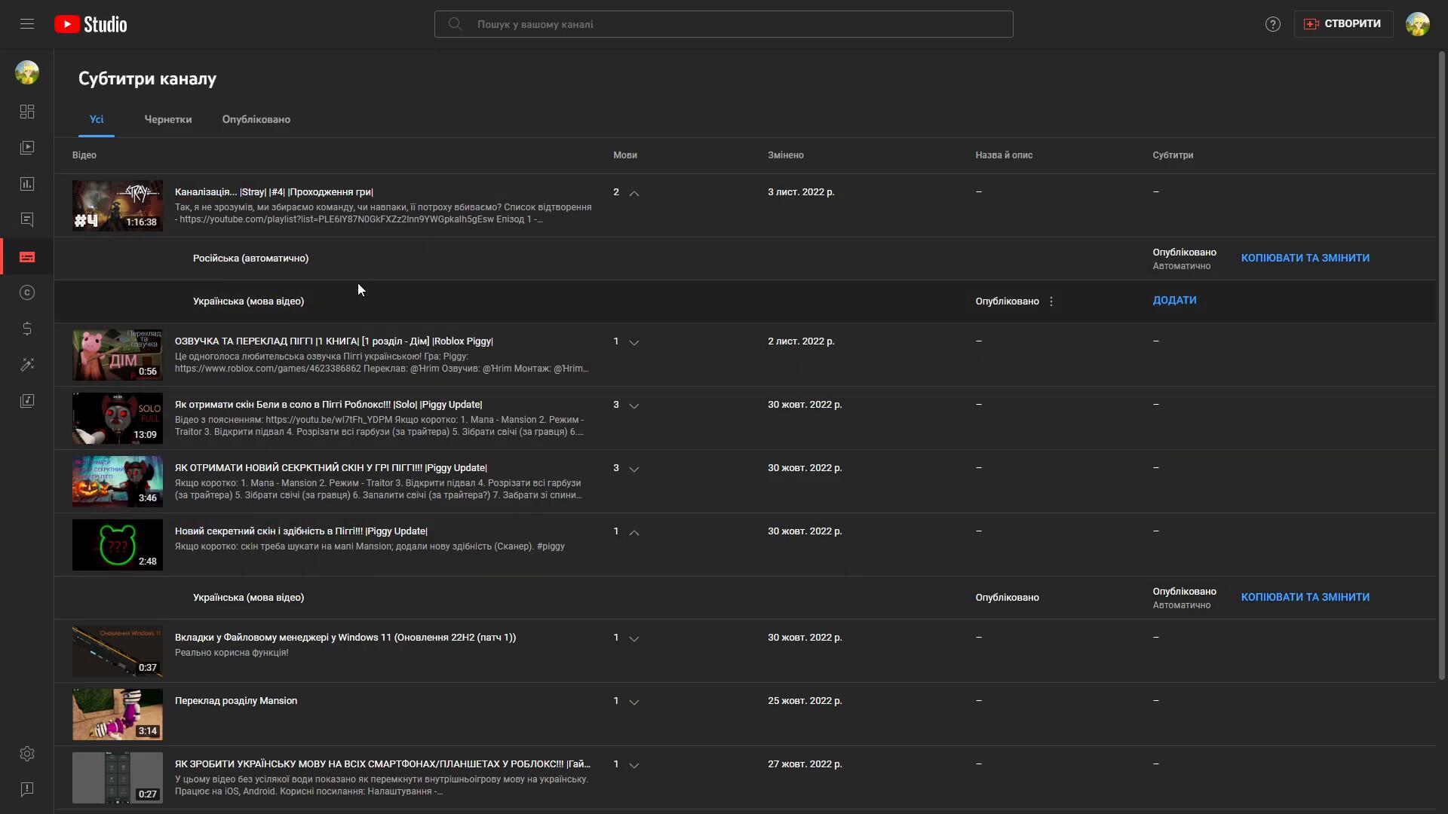This screenshot has height=814, width=1448.
Task: Open the Monetization dollar icon
Action: [x=27, y=329]
